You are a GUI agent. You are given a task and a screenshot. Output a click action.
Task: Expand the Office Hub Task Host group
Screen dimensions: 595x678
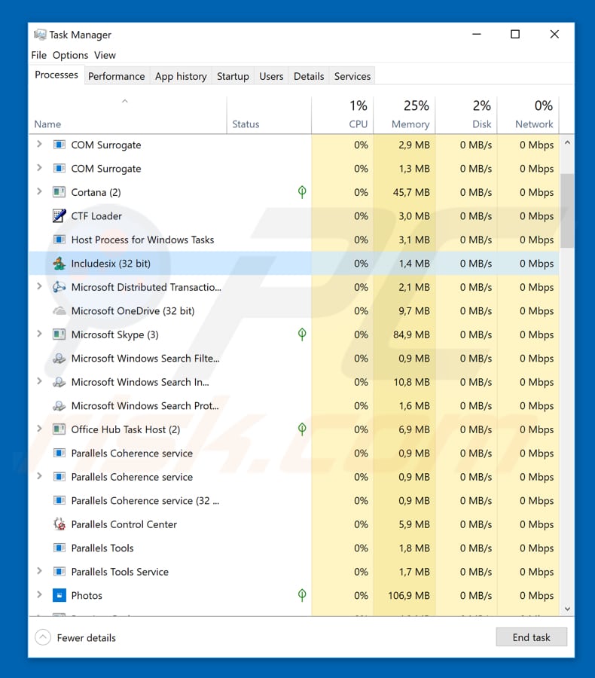(x=39, y=429)
